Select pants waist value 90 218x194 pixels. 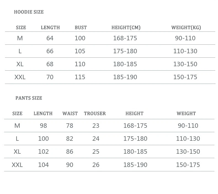point(70,165)
